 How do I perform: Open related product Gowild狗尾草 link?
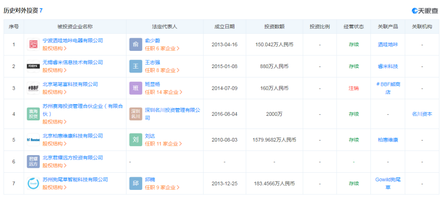point(388,183)
